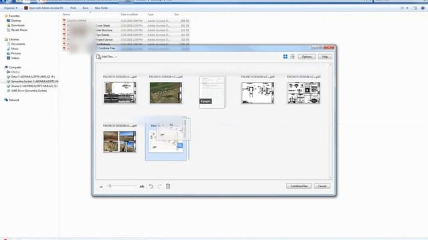This screenshot has height=240, width=428.
Task: Cancel the Combine Files dialog
Action: (x=322, y=186)
